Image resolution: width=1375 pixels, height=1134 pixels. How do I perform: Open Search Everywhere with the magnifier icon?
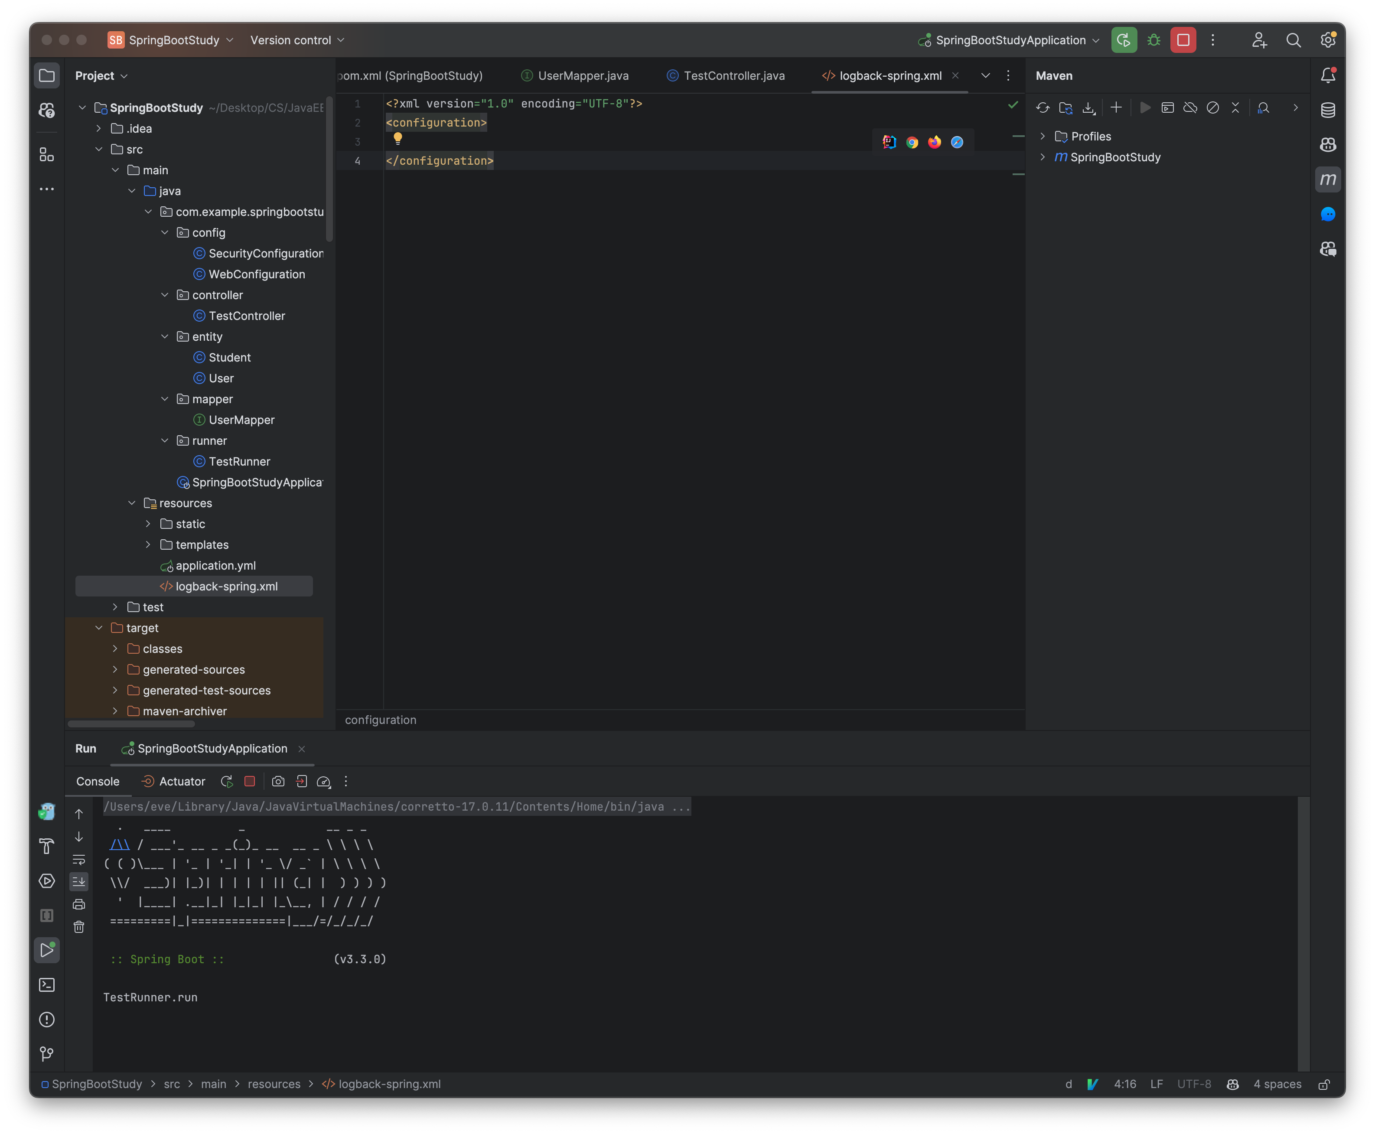(x=1293, y=40)
